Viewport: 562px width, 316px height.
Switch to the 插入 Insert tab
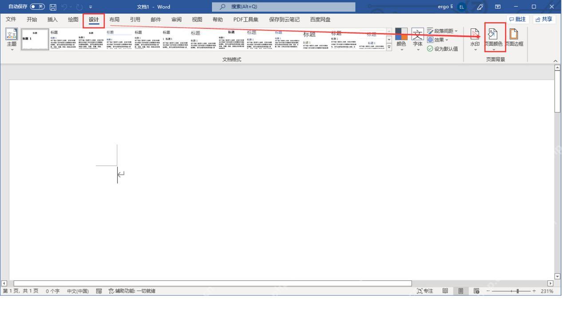(53, 19)
